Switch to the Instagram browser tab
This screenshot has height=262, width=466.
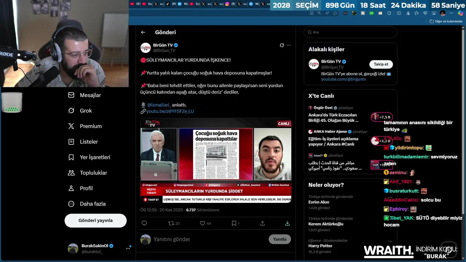click(231, 4)
